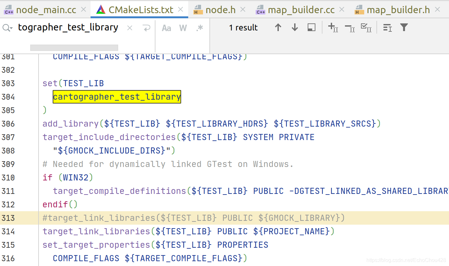Open the search filter options
This screenshot has width=449, height=266.
(x=404, y=28)
